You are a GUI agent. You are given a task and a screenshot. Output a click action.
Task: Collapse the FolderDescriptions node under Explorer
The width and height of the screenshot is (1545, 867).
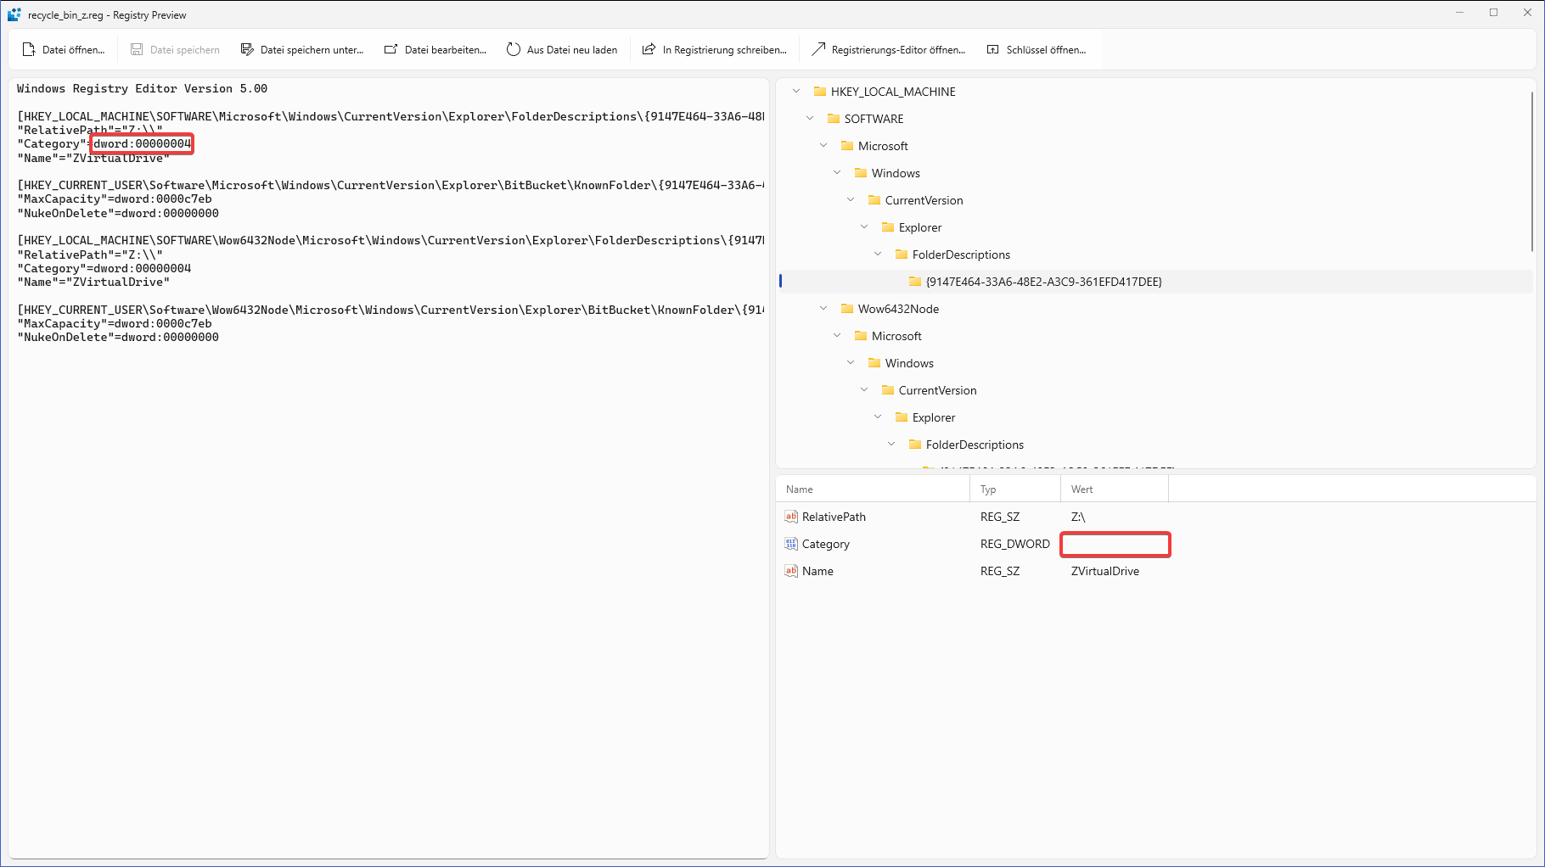(x=877, y=254)
